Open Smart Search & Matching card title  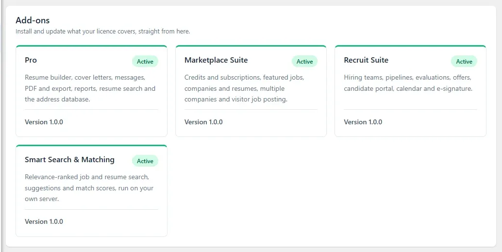[70, 159]
